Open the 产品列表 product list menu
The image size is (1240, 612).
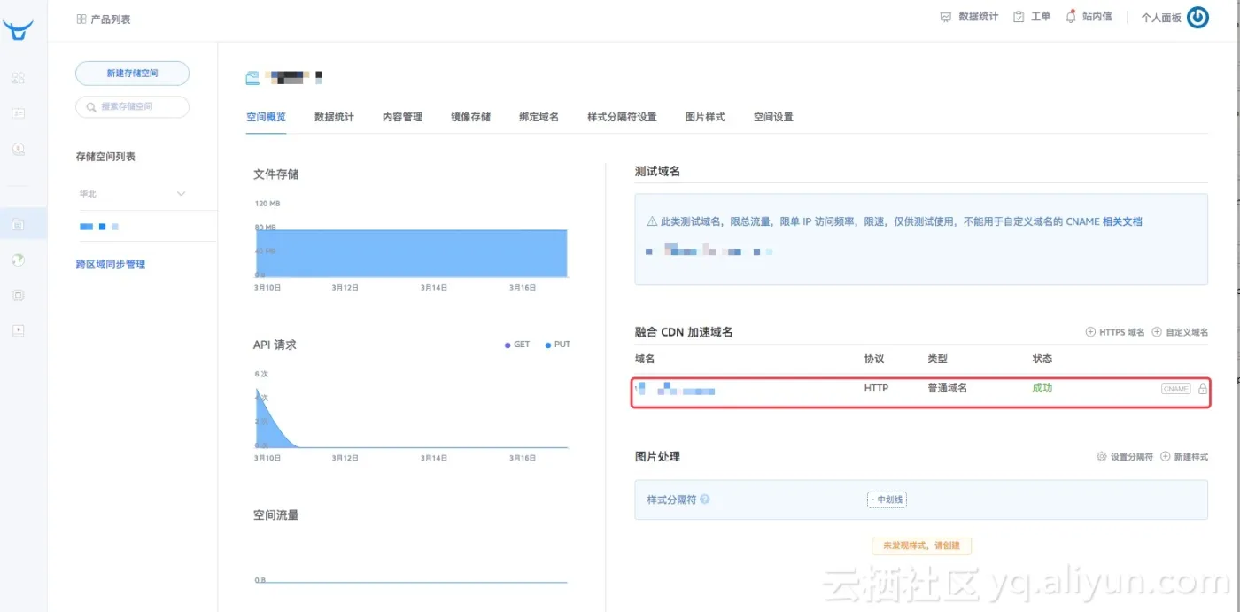point(104,19)
